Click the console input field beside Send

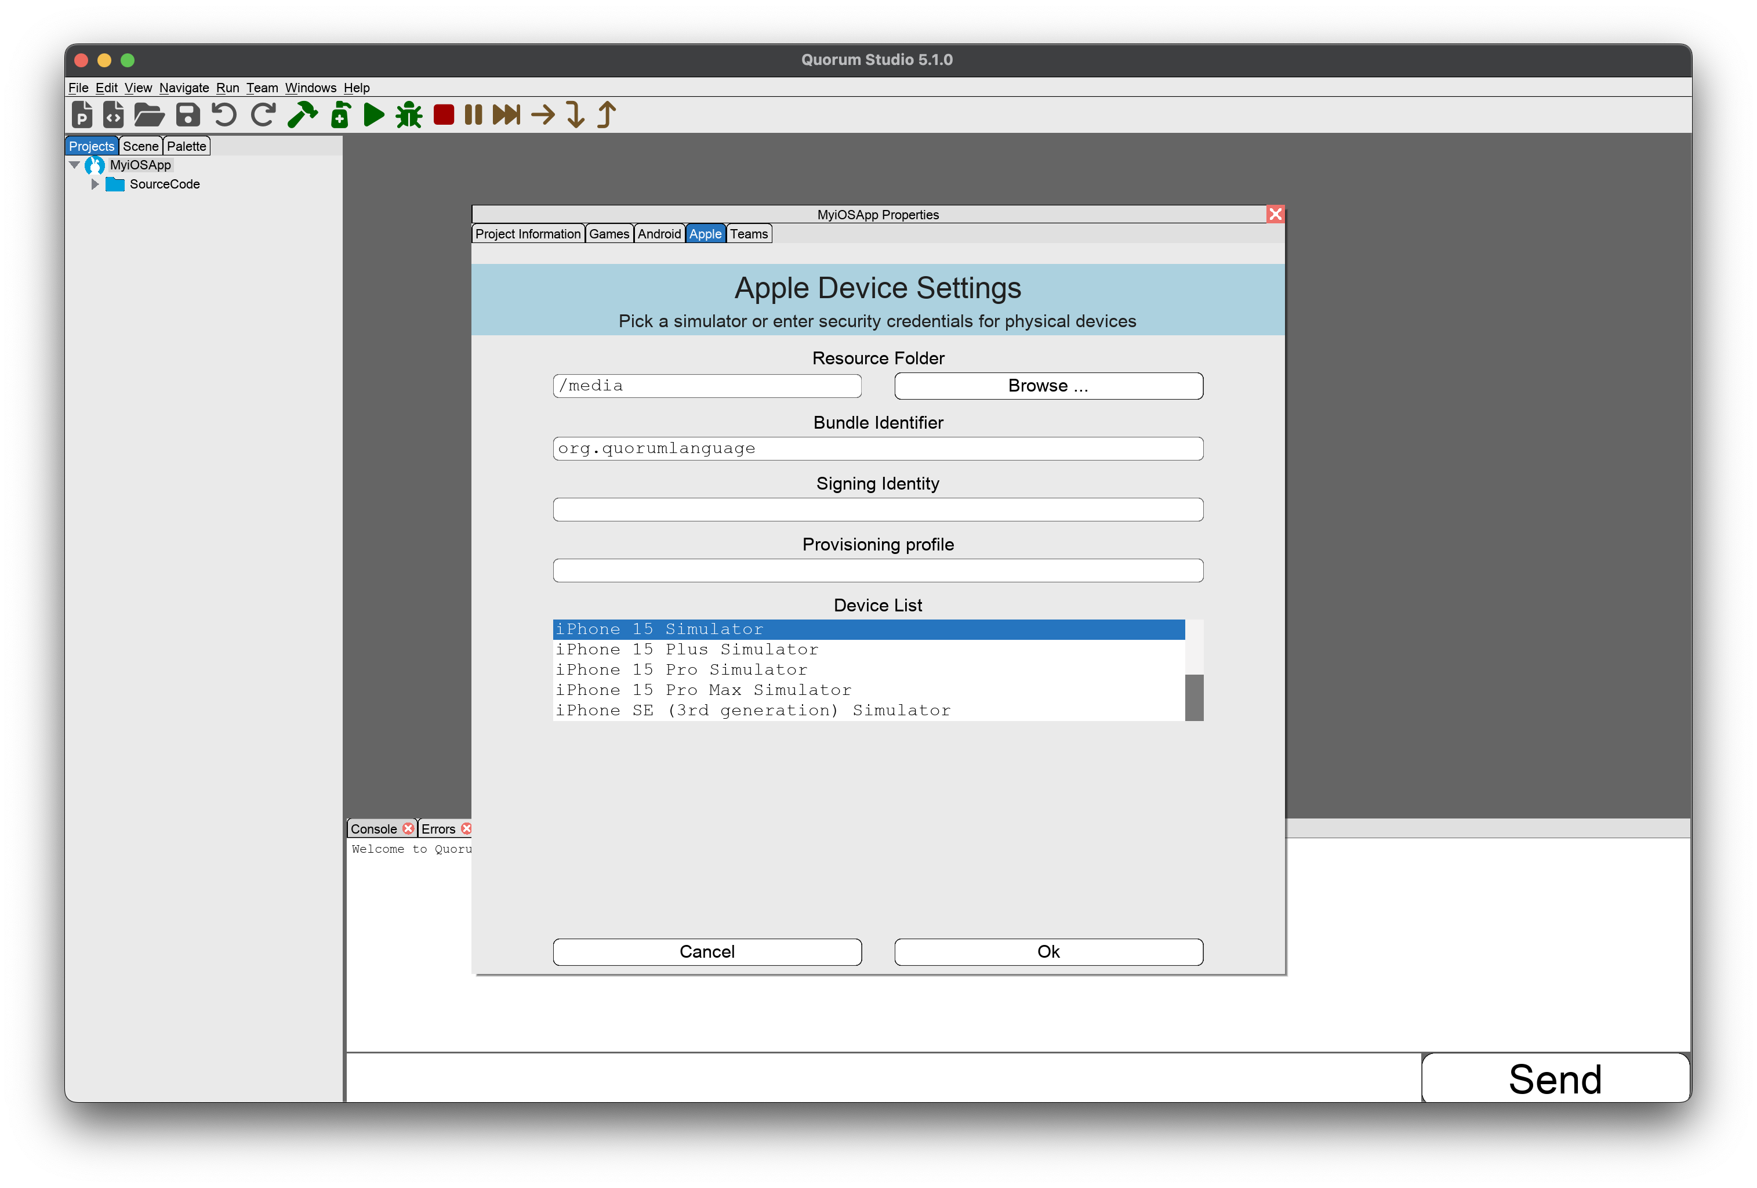point(883,1078)
